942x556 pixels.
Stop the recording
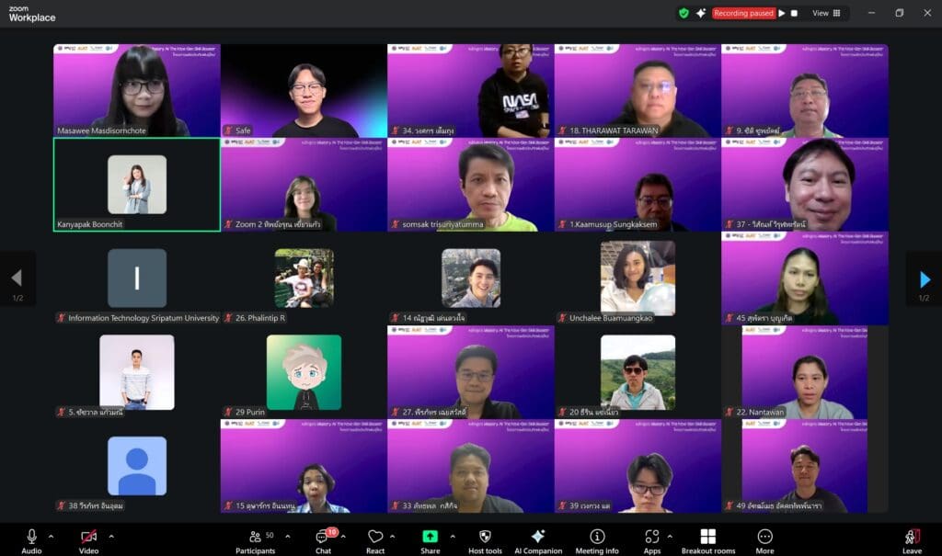pyautogui.click(x=793, y=13)
